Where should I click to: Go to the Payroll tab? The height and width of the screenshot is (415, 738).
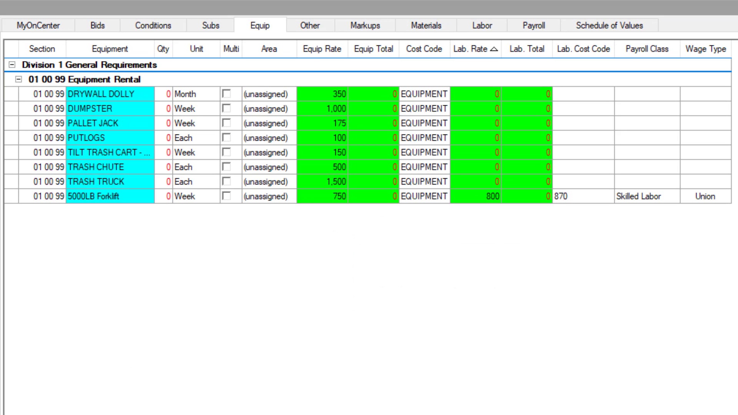point(534,25)
